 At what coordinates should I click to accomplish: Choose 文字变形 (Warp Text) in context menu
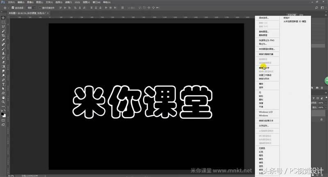pyautogui.click(x=264, y=126)
